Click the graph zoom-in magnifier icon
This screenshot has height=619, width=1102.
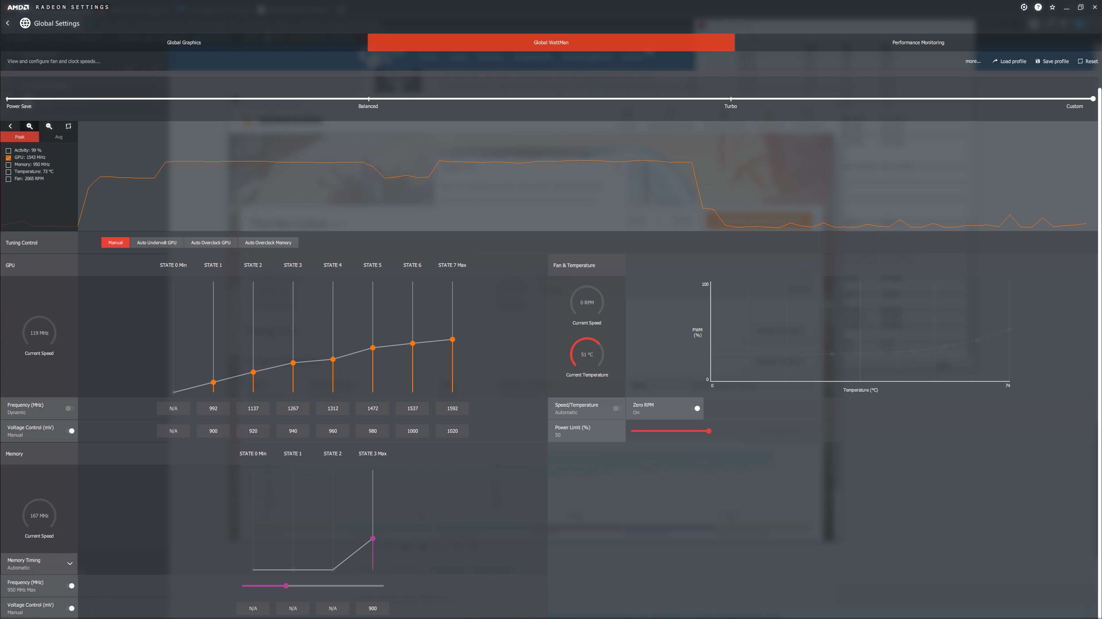click(x=30, y=126)
